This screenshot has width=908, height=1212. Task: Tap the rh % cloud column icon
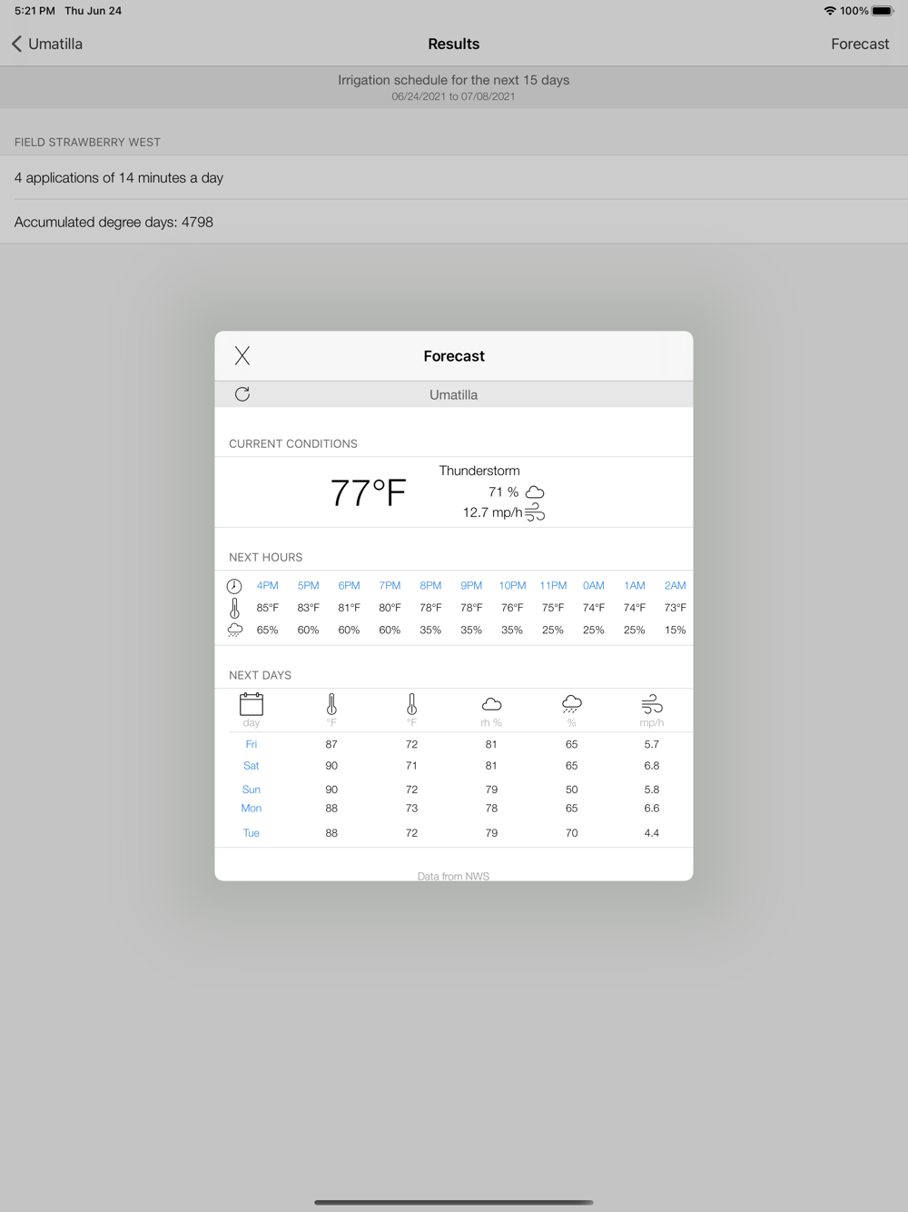(x=491, y=704)
